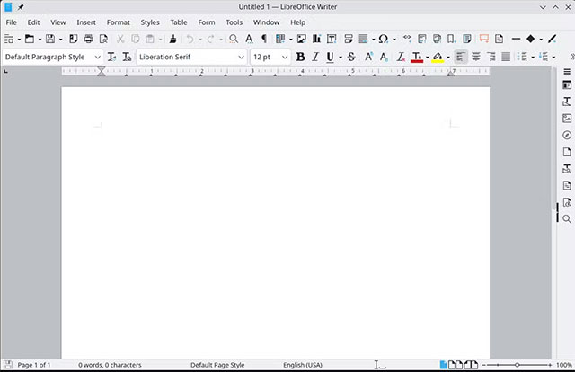Activate Clone Formatting paintbrush
The width and height of the screenshot is (575, 372).
172,39
